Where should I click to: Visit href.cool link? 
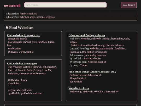pos(13,70)
